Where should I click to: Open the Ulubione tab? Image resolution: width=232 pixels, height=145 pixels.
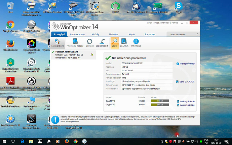click(114, 34)
